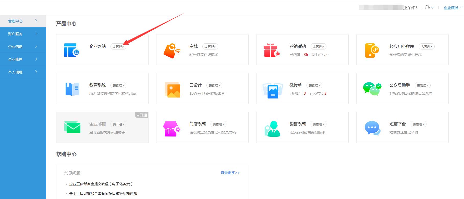
Task: Expand the 账户服务 chevron arrow
Action: 36,34
